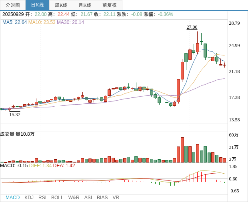Click the 1.85 MACD axis label
248x202 pixels.
[233, 166]
